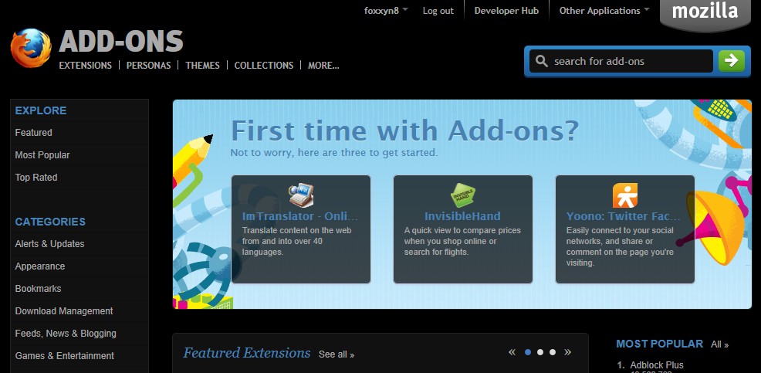Click the InvisibleHand green tag icon
The image size is (761, 373).
(x=462, y=195)
